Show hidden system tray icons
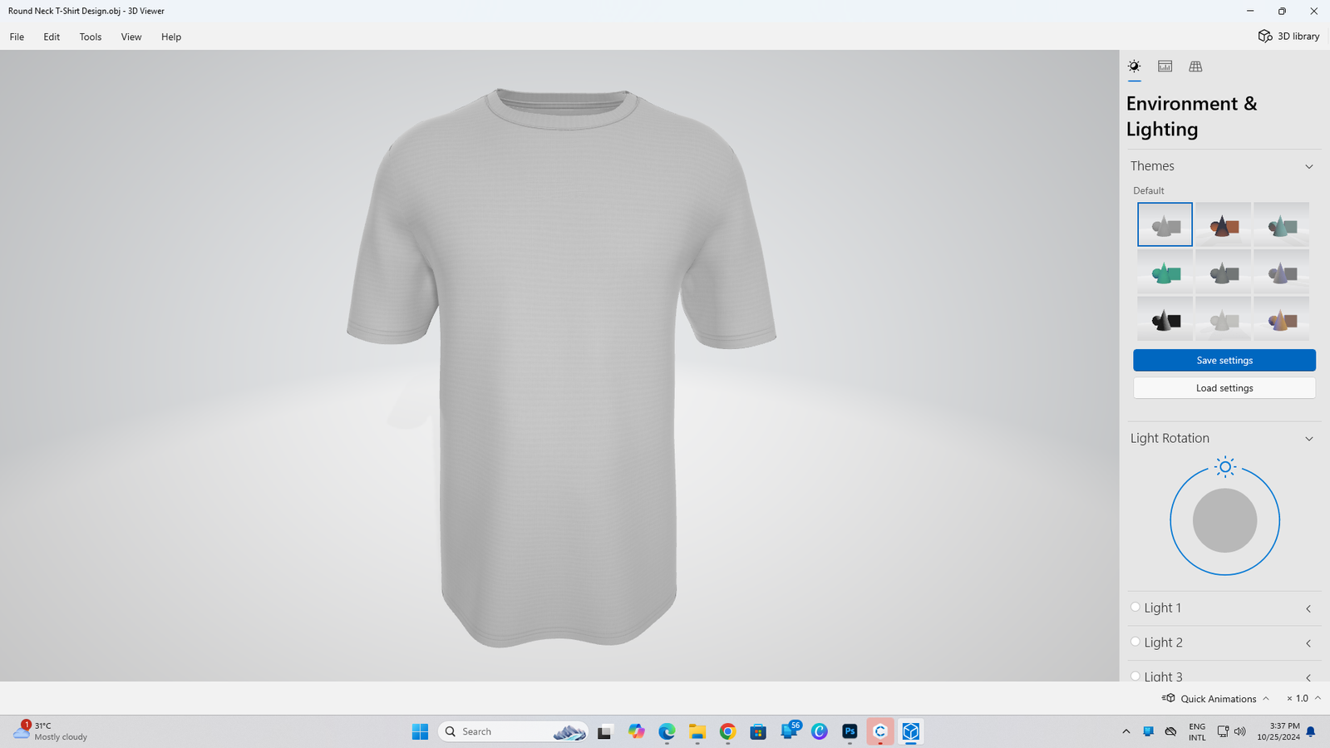 coord(1126,731)
